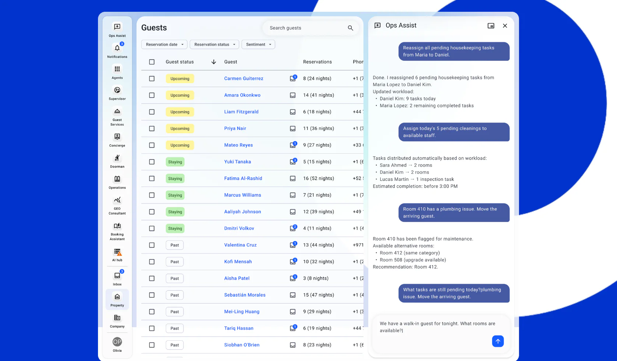This screenshot has width=617, height=361.
Task: Expand the Reservation date filter
Action: click(x=164, y=45)
